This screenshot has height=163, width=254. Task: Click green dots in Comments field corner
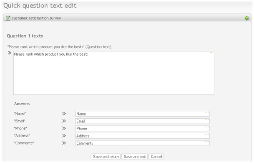click(x=207, y=142)
